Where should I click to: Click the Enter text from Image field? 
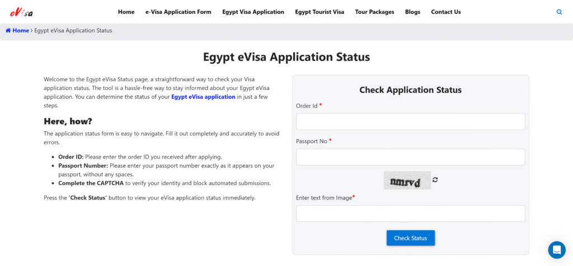coord(410,213)
